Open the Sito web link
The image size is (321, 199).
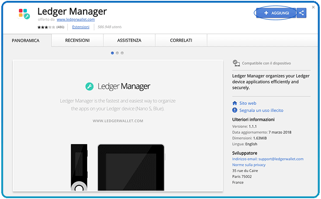(248, 103)
